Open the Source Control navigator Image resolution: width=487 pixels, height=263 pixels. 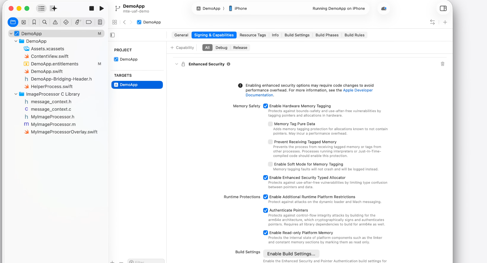click(24, 22)
